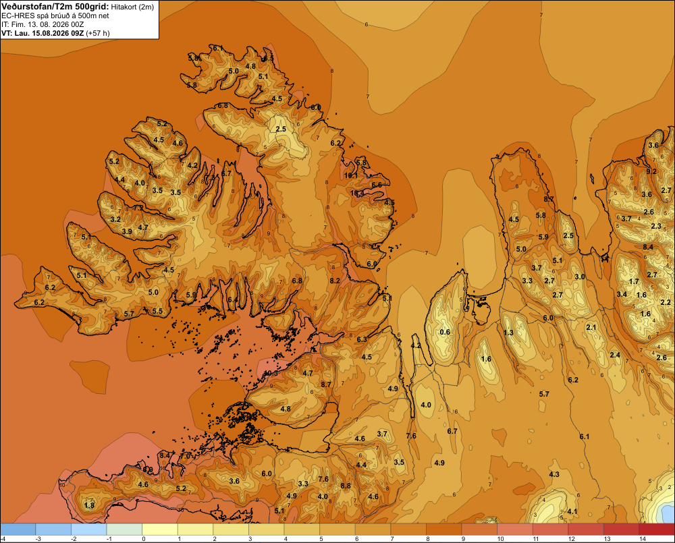
Task: Click the 0.6 temperature label on map
Action: [x=445, y=332]
